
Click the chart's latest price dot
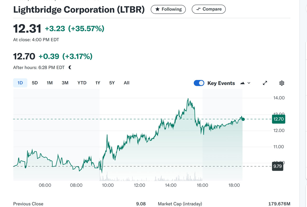coord(243,119)
